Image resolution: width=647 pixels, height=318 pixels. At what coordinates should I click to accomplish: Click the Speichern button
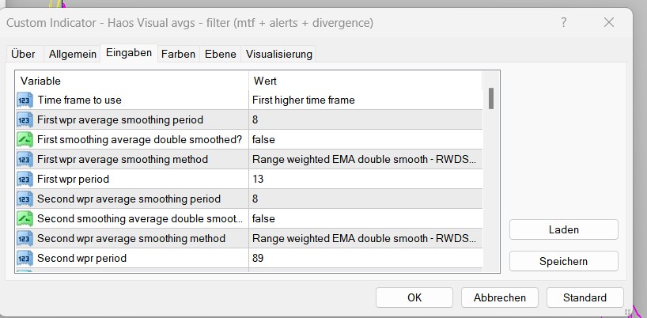tap(563, 261)
